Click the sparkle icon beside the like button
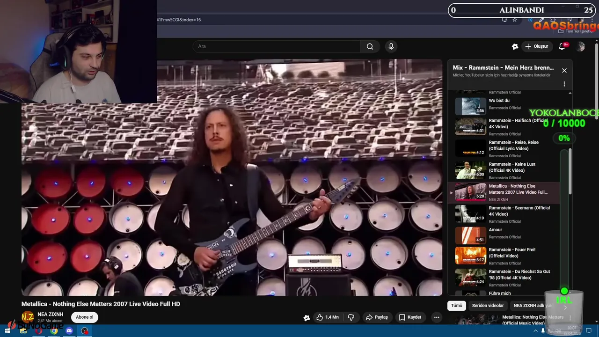This screenshot has width=599, height=337. click(307, 318)
